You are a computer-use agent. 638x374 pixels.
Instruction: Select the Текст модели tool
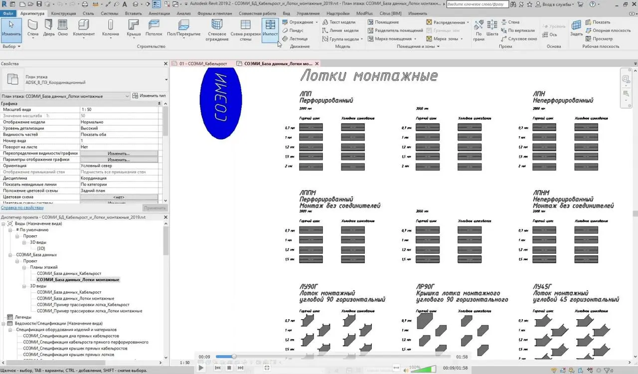[x=338, y=22]
